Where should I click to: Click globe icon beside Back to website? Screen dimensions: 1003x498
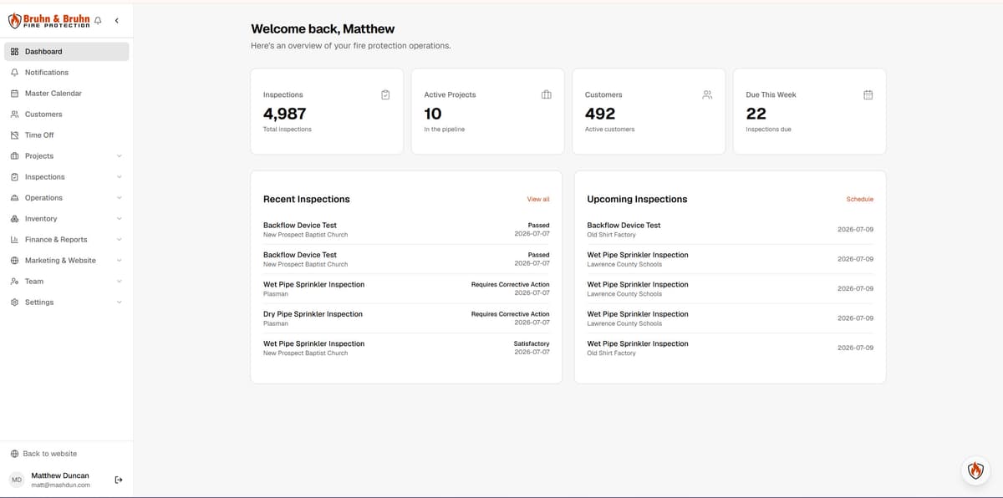14,454
